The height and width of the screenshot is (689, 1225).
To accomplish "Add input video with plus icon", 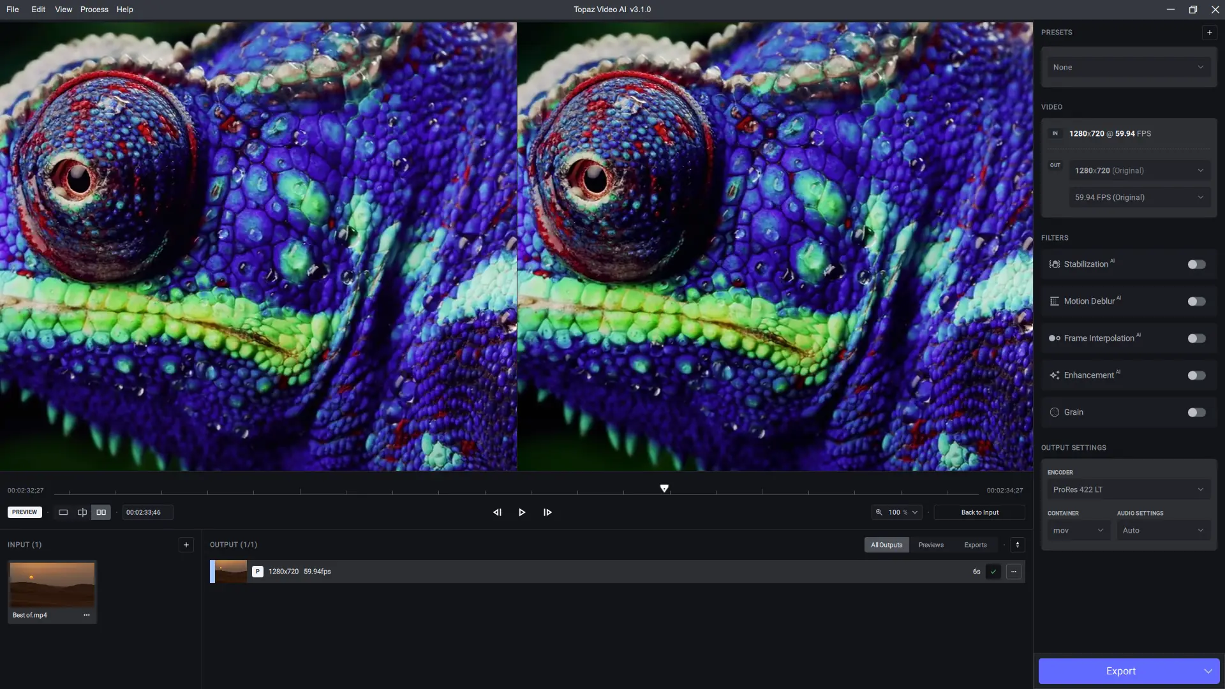I will [186, 545].
